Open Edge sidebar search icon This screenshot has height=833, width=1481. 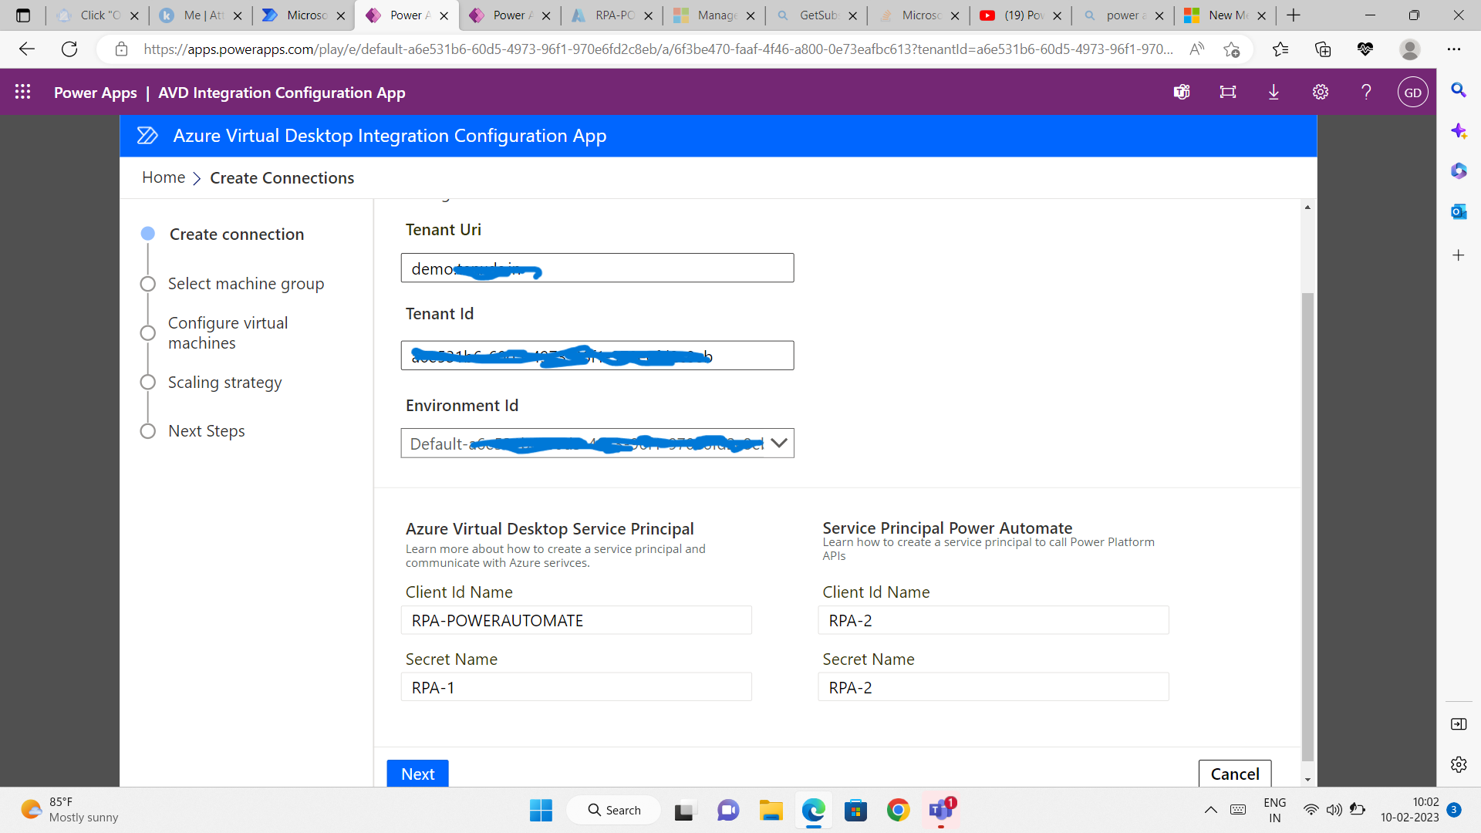1458,90
